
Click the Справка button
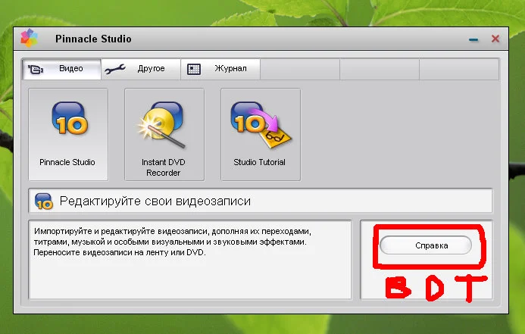(426, 245)
